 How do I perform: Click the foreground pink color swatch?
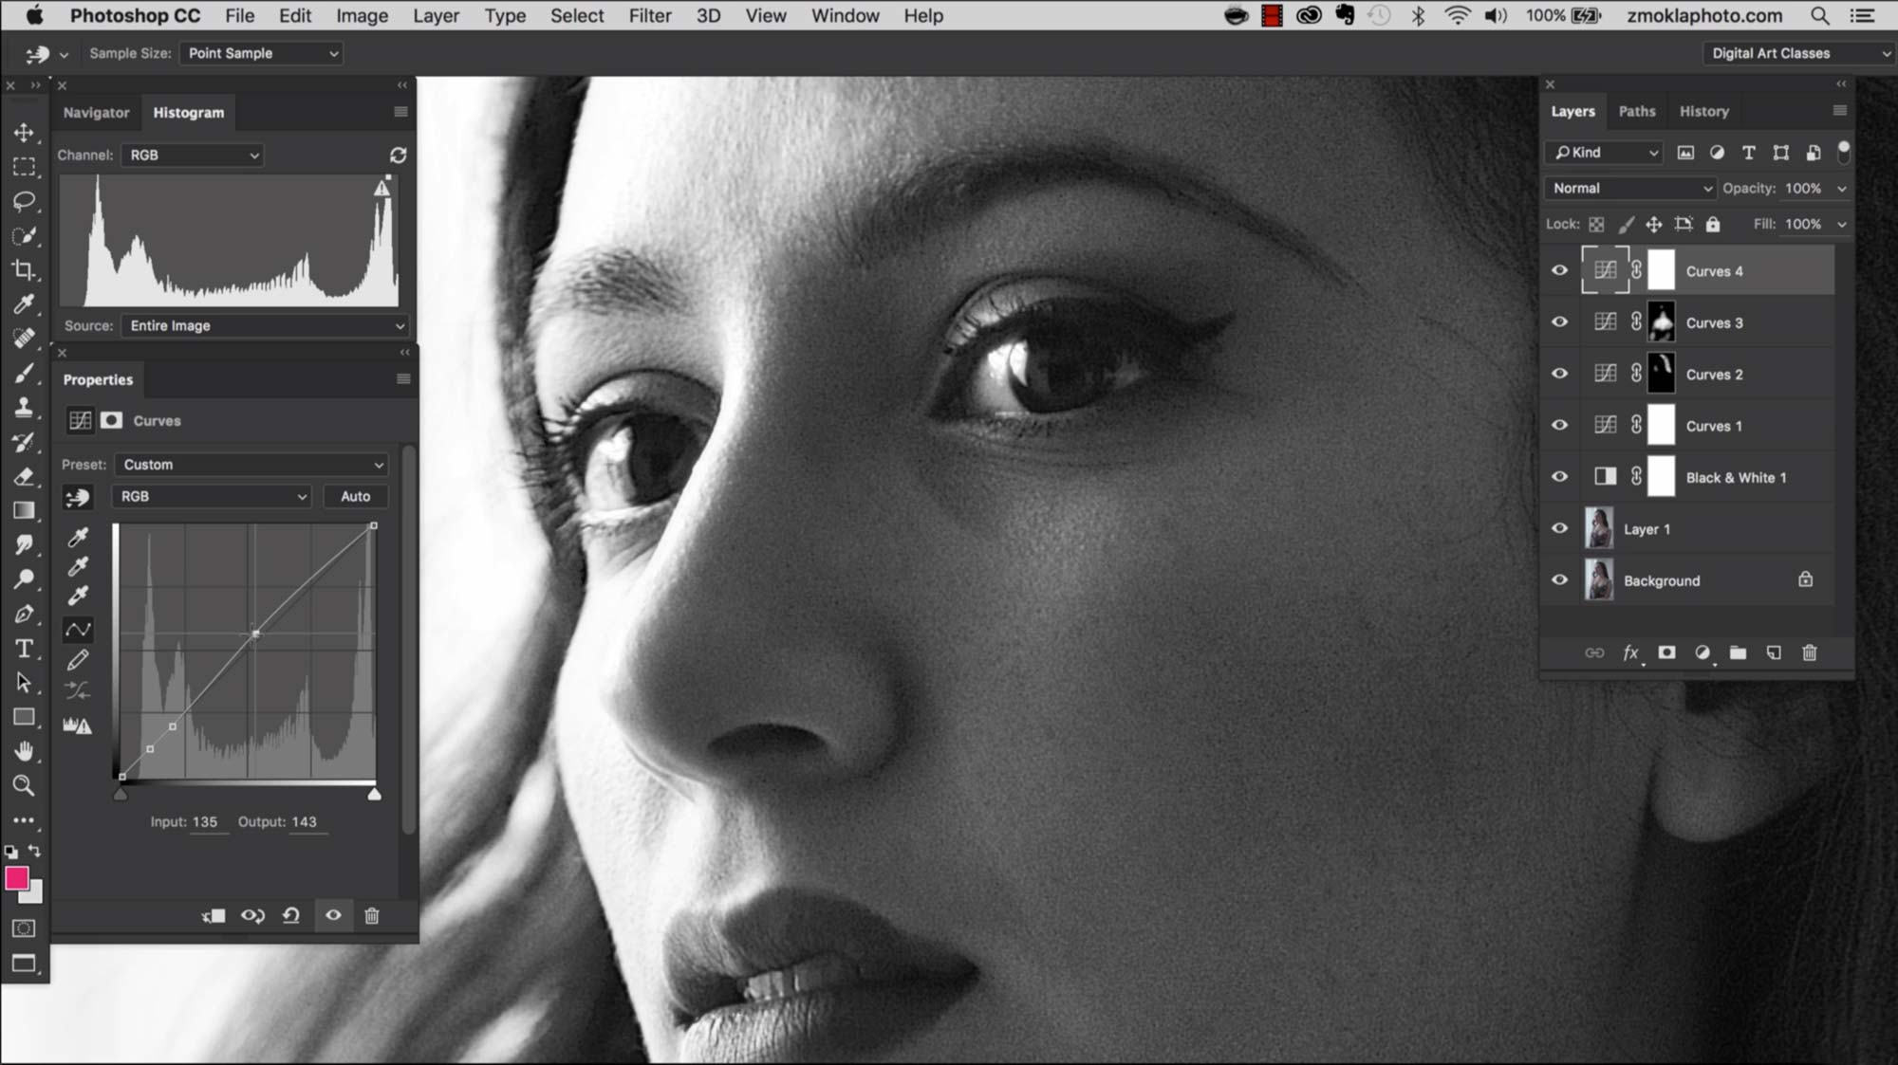(16, 878)
